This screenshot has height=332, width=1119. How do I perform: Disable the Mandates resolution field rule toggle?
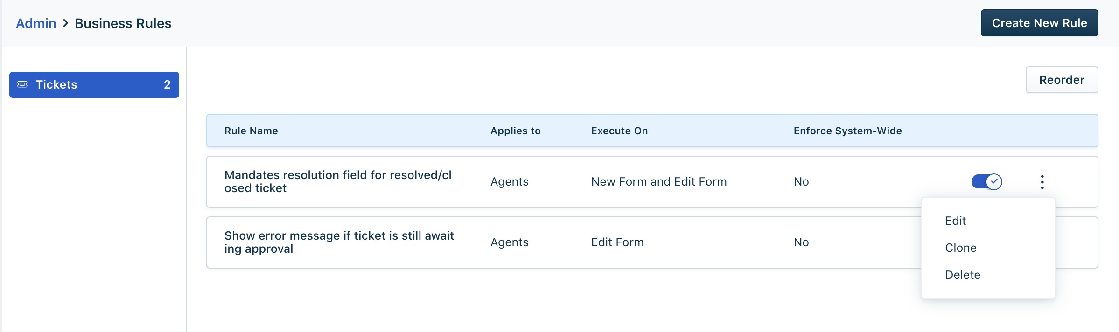coord(986,181)
